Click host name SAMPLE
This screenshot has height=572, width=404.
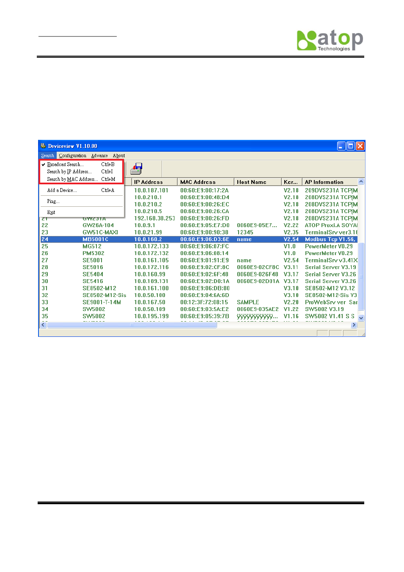click(248, 302)
